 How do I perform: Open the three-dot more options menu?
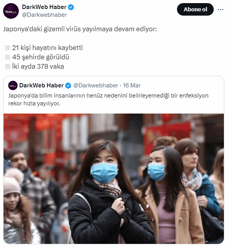coord(220,9)
